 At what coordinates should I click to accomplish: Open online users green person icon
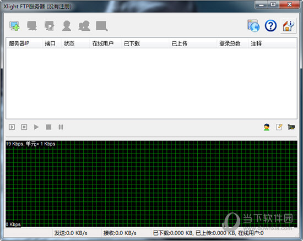tap(267, 127)
